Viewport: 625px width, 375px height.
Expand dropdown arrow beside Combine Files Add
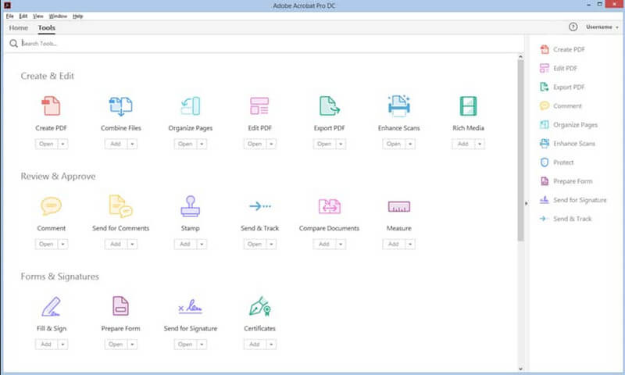coord(133,144)
